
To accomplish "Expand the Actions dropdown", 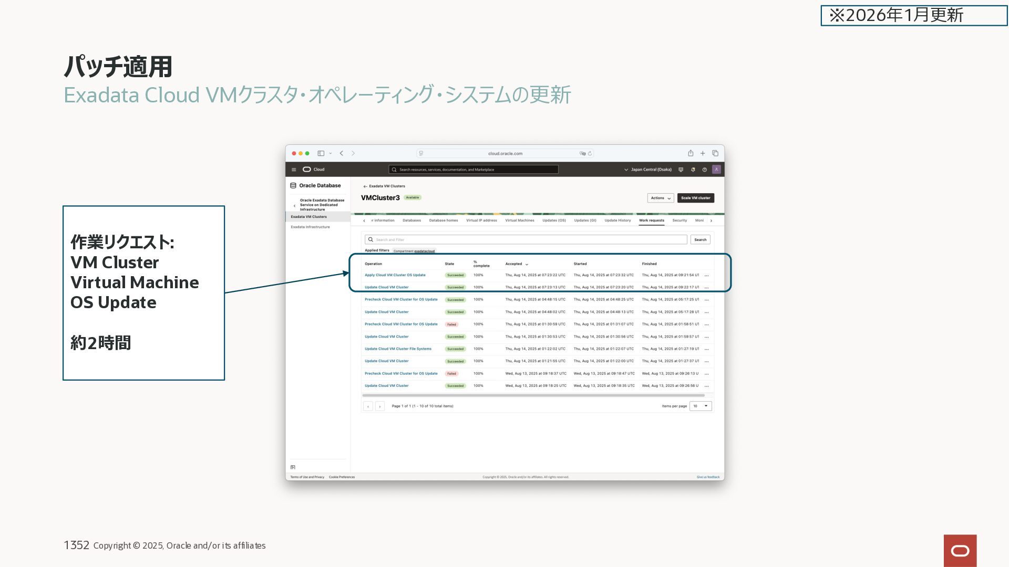I will [661, 198].
